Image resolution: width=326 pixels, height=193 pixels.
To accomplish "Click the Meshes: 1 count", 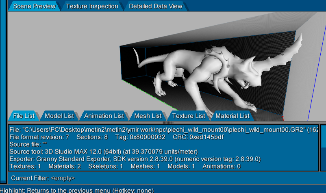I will (x=145, y=167).
